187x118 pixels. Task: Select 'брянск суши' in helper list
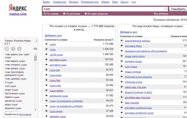[x=12, y=97]
